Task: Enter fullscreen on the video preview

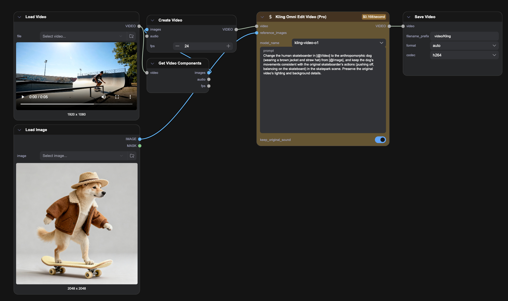Action: pos(117,97)
